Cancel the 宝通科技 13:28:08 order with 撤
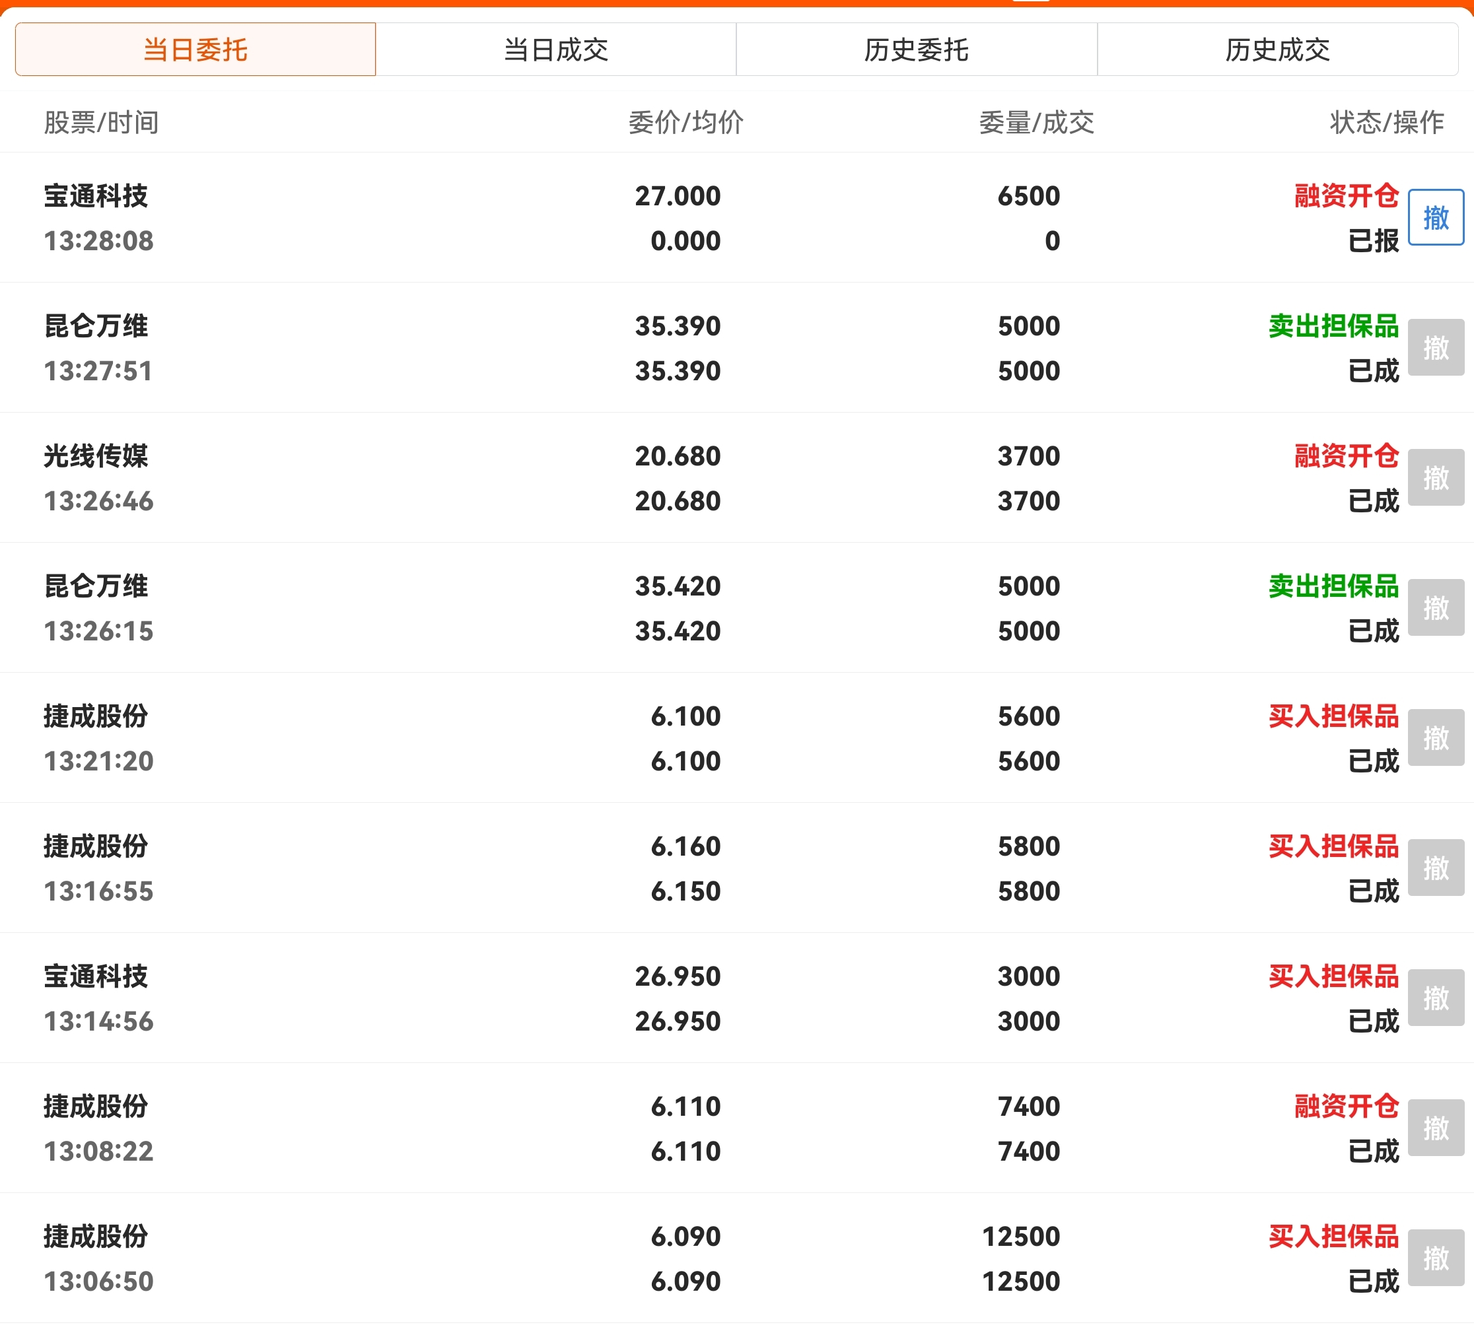The width and height of the screenshot is (1474, 1333). pos(1436,217)
